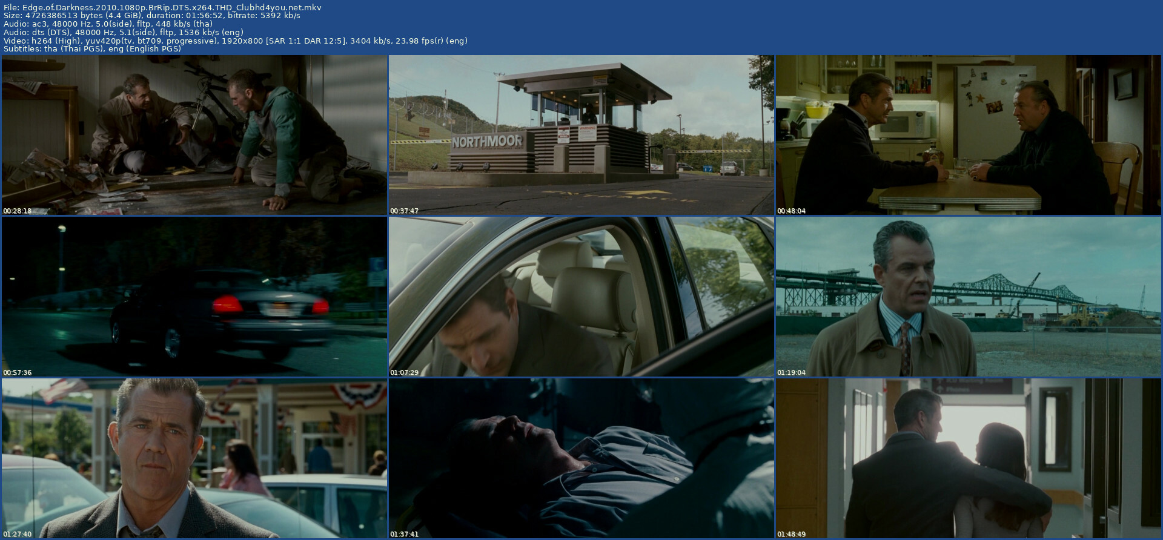Click the Video h264 1920x800 info line

tap(235, 41)
